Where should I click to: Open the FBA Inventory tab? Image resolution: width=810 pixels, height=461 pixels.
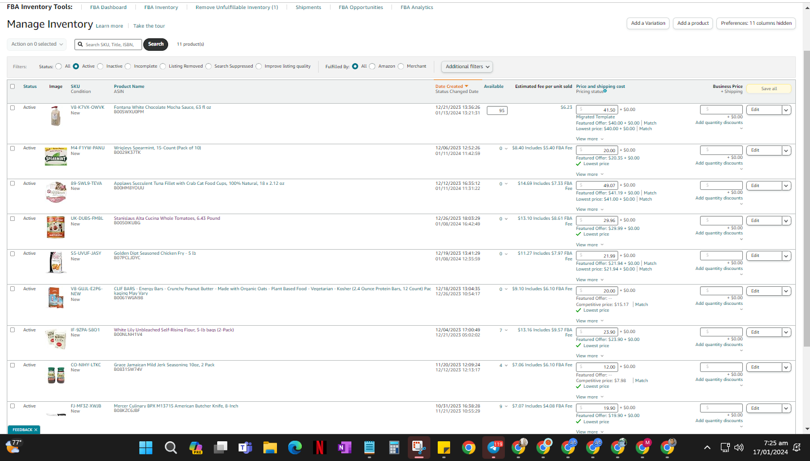[161, 7]
